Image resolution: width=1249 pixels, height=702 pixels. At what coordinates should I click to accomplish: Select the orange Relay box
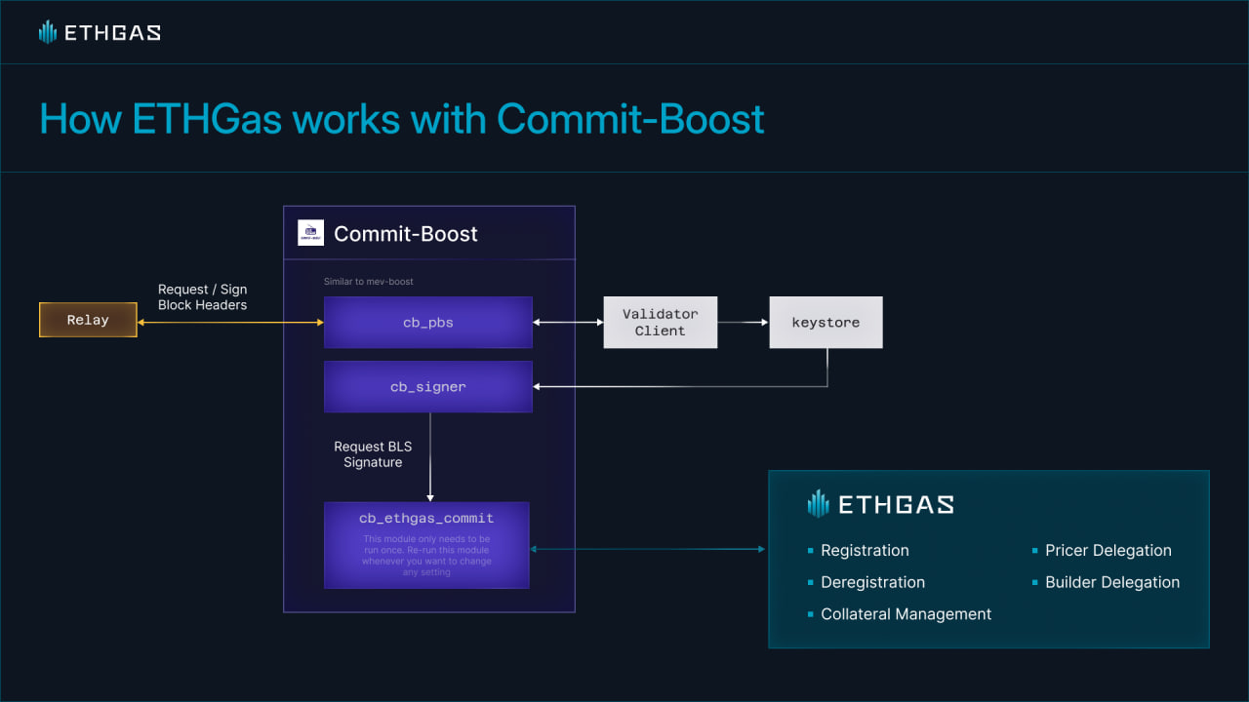point(88,320)
